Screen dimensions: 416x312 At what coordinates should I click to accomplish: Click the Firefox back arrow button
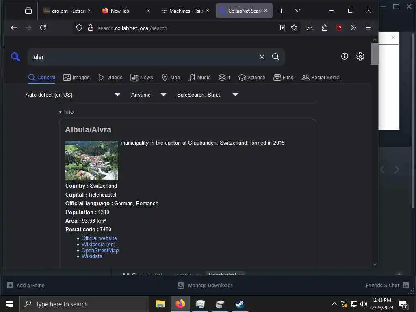[14, 28]
